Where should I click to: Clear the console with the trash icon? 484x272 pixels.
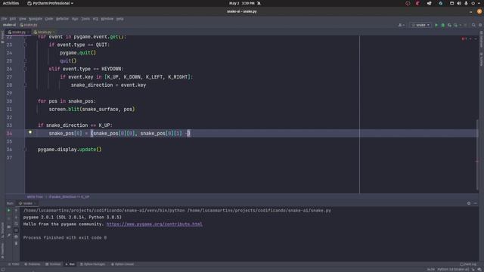click(16, 243)
